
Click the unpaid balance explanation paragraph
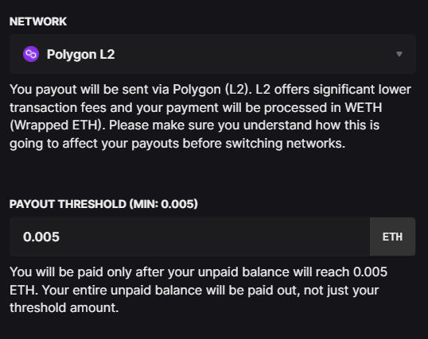(x=198, y=290)
